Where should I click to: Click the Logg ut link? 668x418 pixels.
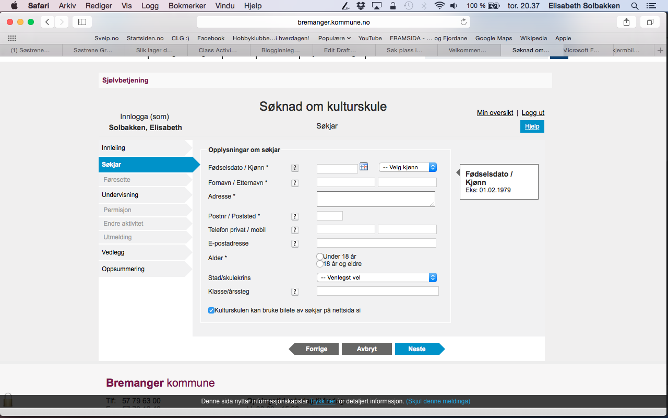pyautogui.click(x=533, y=113)
